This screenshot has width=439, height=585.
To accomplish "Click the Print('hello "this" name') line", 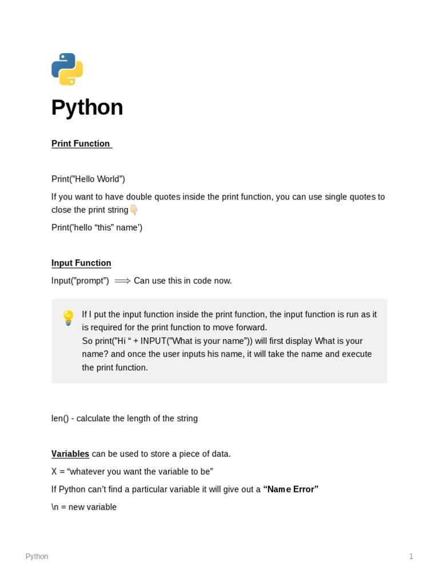I will [97, 227].
